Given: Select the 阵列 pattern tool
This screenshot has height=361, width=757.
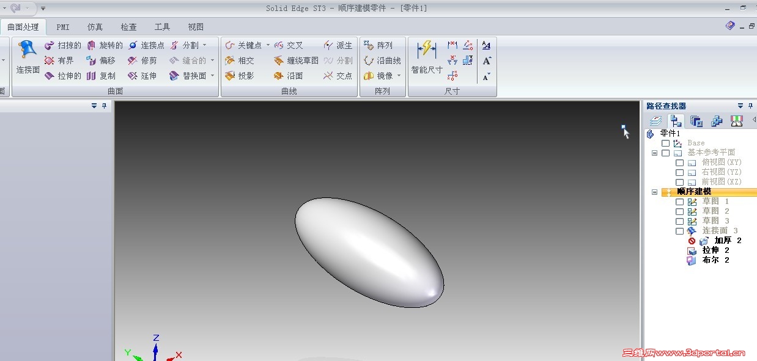Looking at the screenshot, I should tap(378, 45).
